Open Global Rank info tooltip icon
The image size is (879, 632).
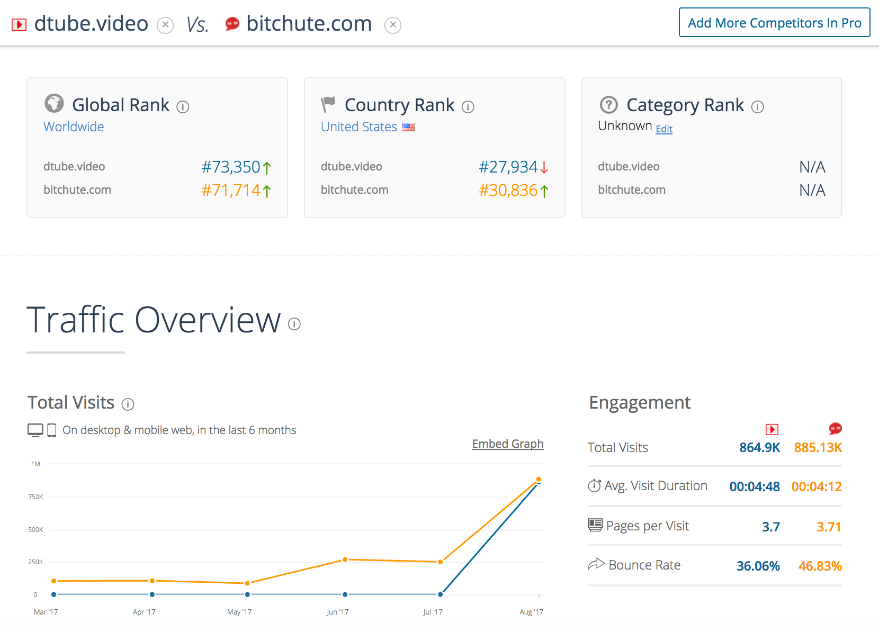(x=183, y=107)
